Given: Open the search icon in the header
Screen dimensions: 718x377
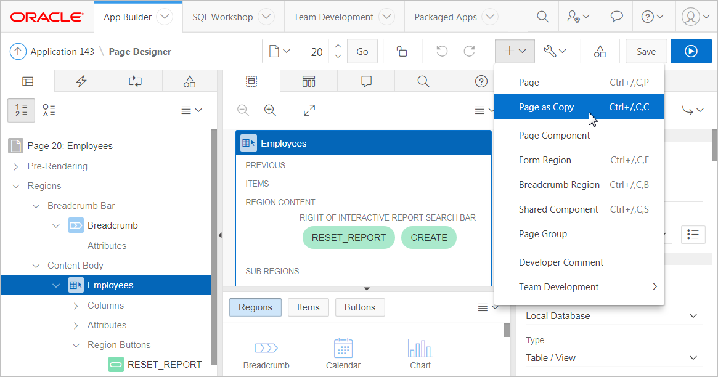Looking at the screenshot, I should tap(542, 17).
